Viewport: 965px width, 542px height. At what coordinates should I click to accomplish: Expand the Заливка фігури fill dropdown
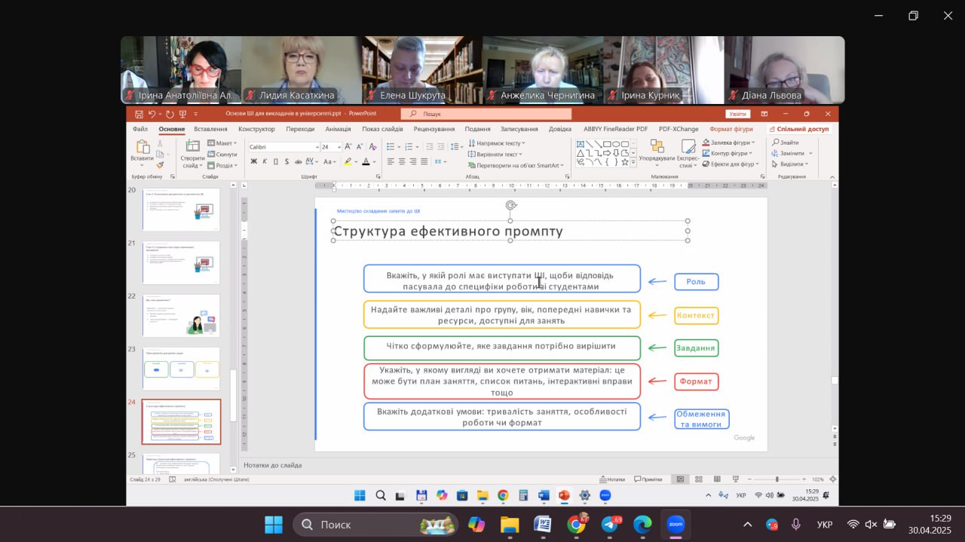click(x=753, y=142)
